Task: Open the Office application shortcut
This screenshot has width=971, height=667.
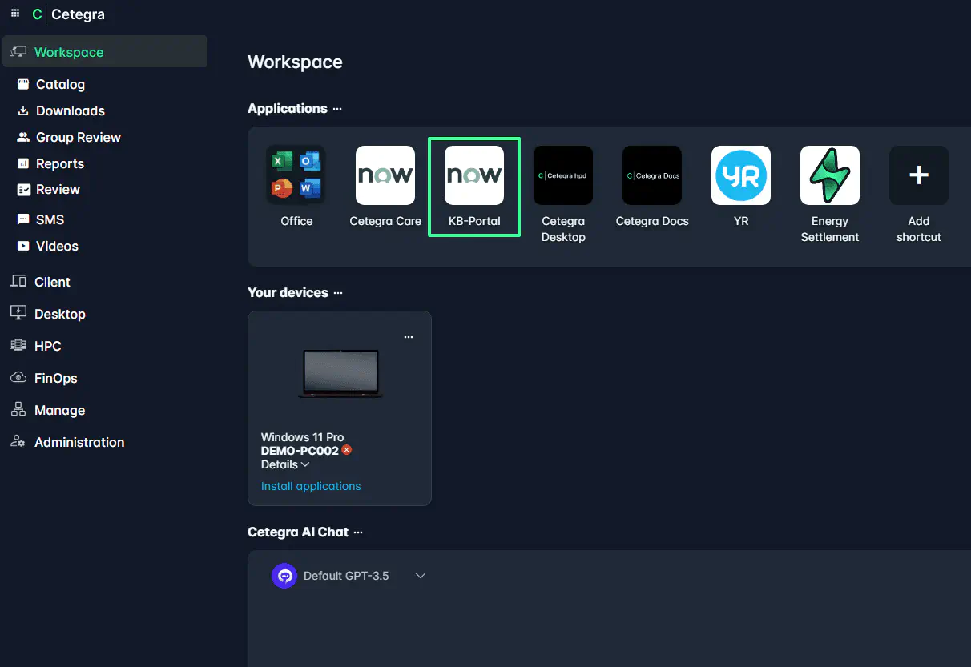Action: (x=296, y=175)
